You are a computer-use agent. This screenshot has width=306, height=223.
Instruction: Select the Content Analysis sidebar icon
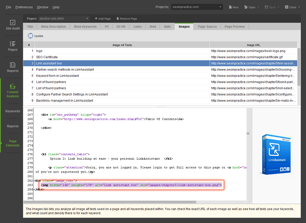coord(12,86)
